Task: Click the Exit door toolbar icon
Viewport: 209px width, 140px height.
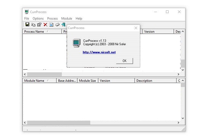Action: [63, 25]
